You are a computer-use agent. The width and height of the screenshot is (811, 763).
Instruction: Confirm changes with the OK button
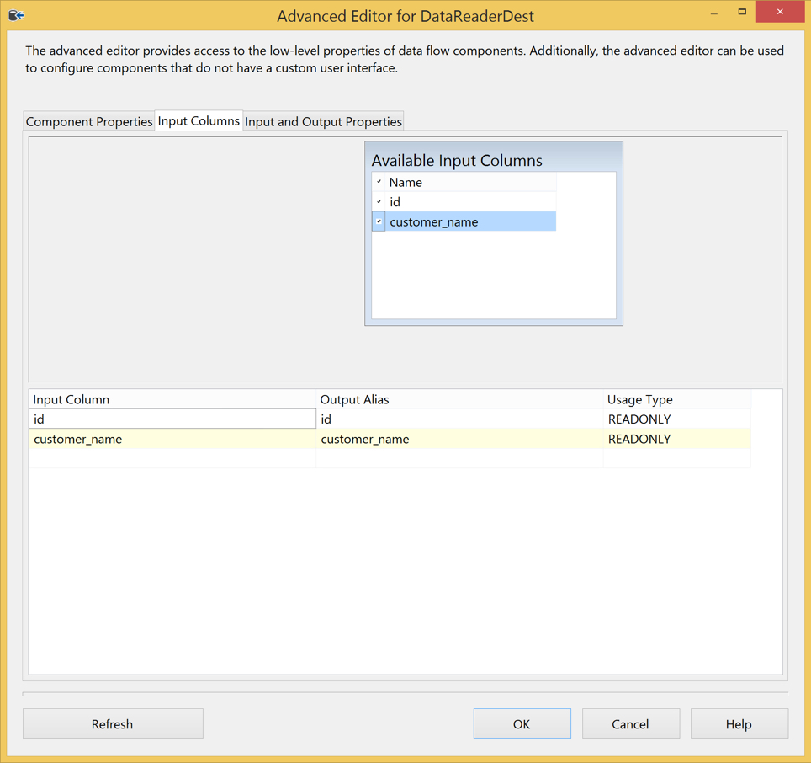pos(522,723)
